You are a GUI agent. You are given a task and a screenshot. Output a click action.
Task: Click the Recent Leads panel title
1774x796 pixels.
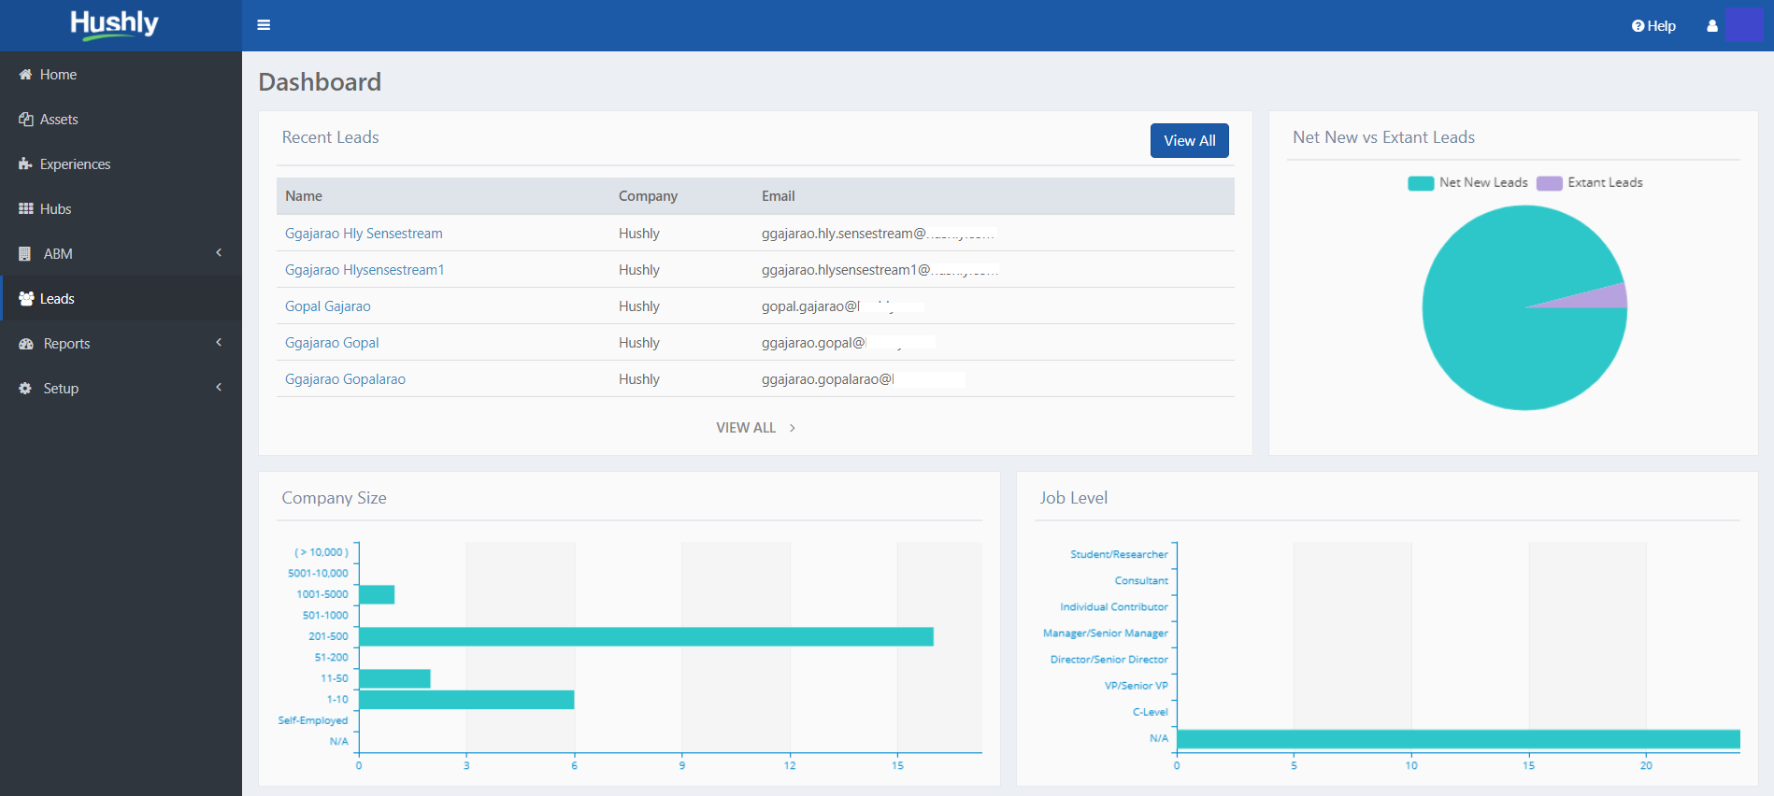331,137
